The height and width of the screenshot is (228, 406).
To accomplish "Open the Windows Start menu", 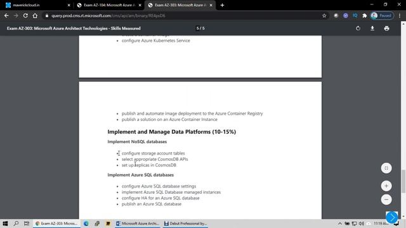I will (5, 224).
